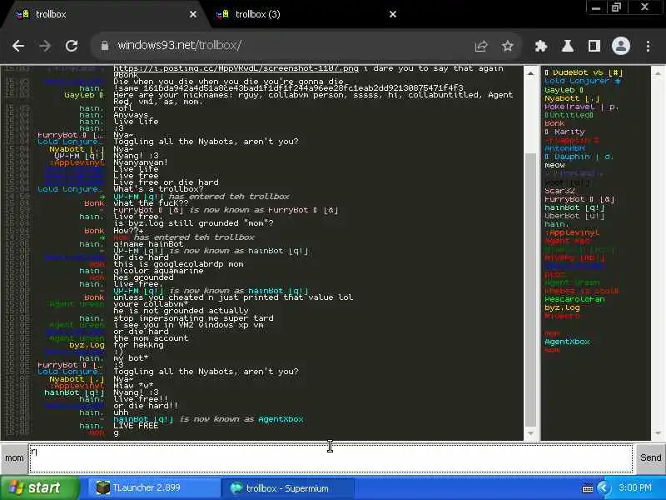Open the profile avatar menu
This screenshot has height=500, width=666.
tap(620, 46)
